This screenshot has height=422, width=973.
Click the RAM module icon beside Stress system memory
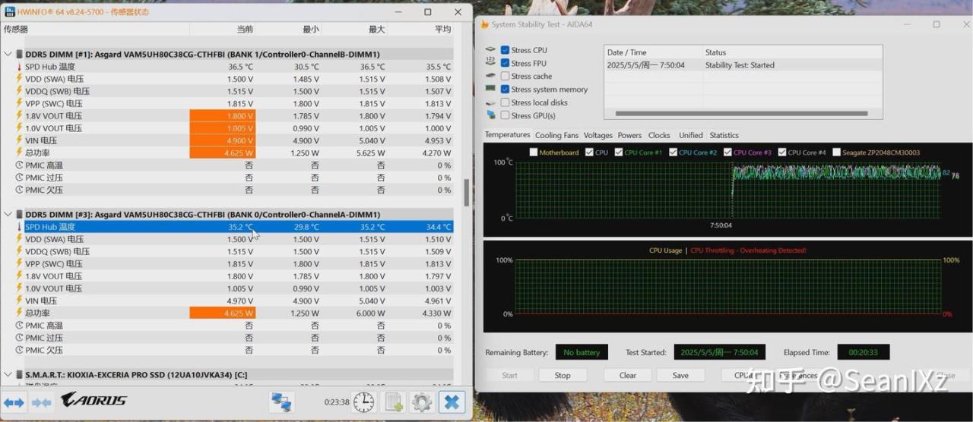[x=491, y=89]
